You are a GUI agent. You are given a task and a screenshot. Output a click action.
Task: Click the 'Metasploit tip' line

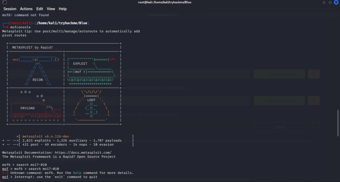click(x=71, y=31)
